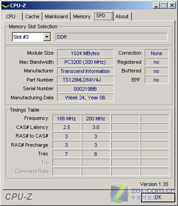Click the CPU-Z title bar icon

pyautogui.click(x=6, y=6)
